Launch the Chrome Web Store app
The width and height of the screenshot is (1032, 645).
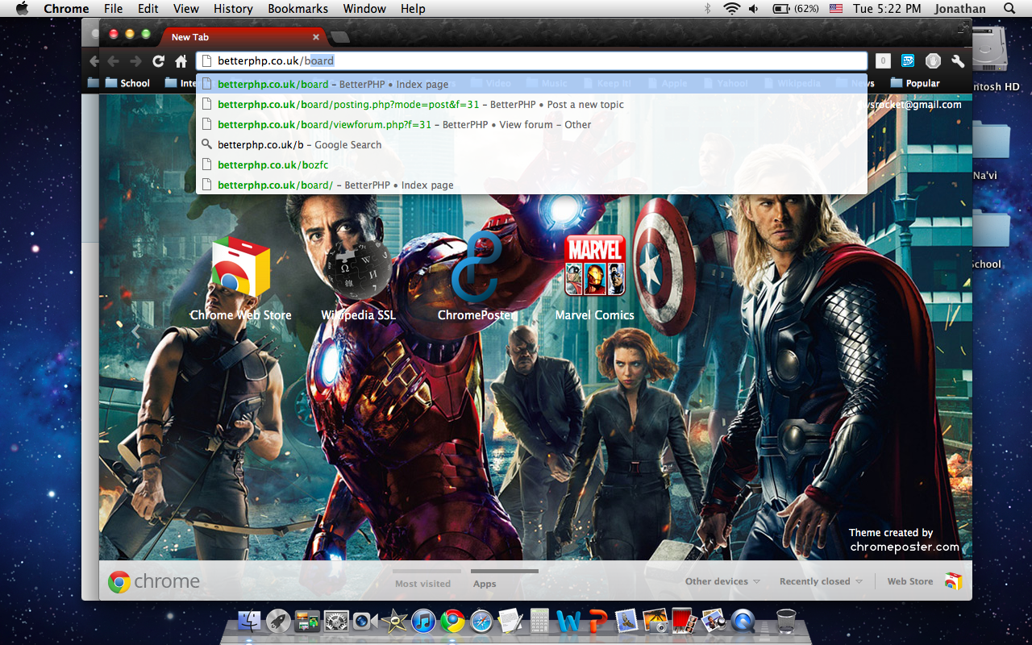[240, 278]
